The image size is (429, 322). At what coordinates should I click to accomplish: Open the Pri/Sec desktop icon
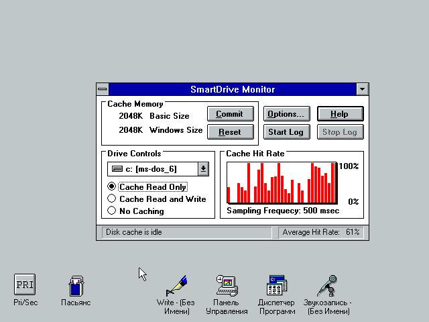(25, 284)
